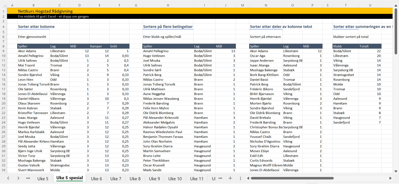Viewport: 399px width, 184px height.
Task: Select column B header
Action: (x=33, y=5)
